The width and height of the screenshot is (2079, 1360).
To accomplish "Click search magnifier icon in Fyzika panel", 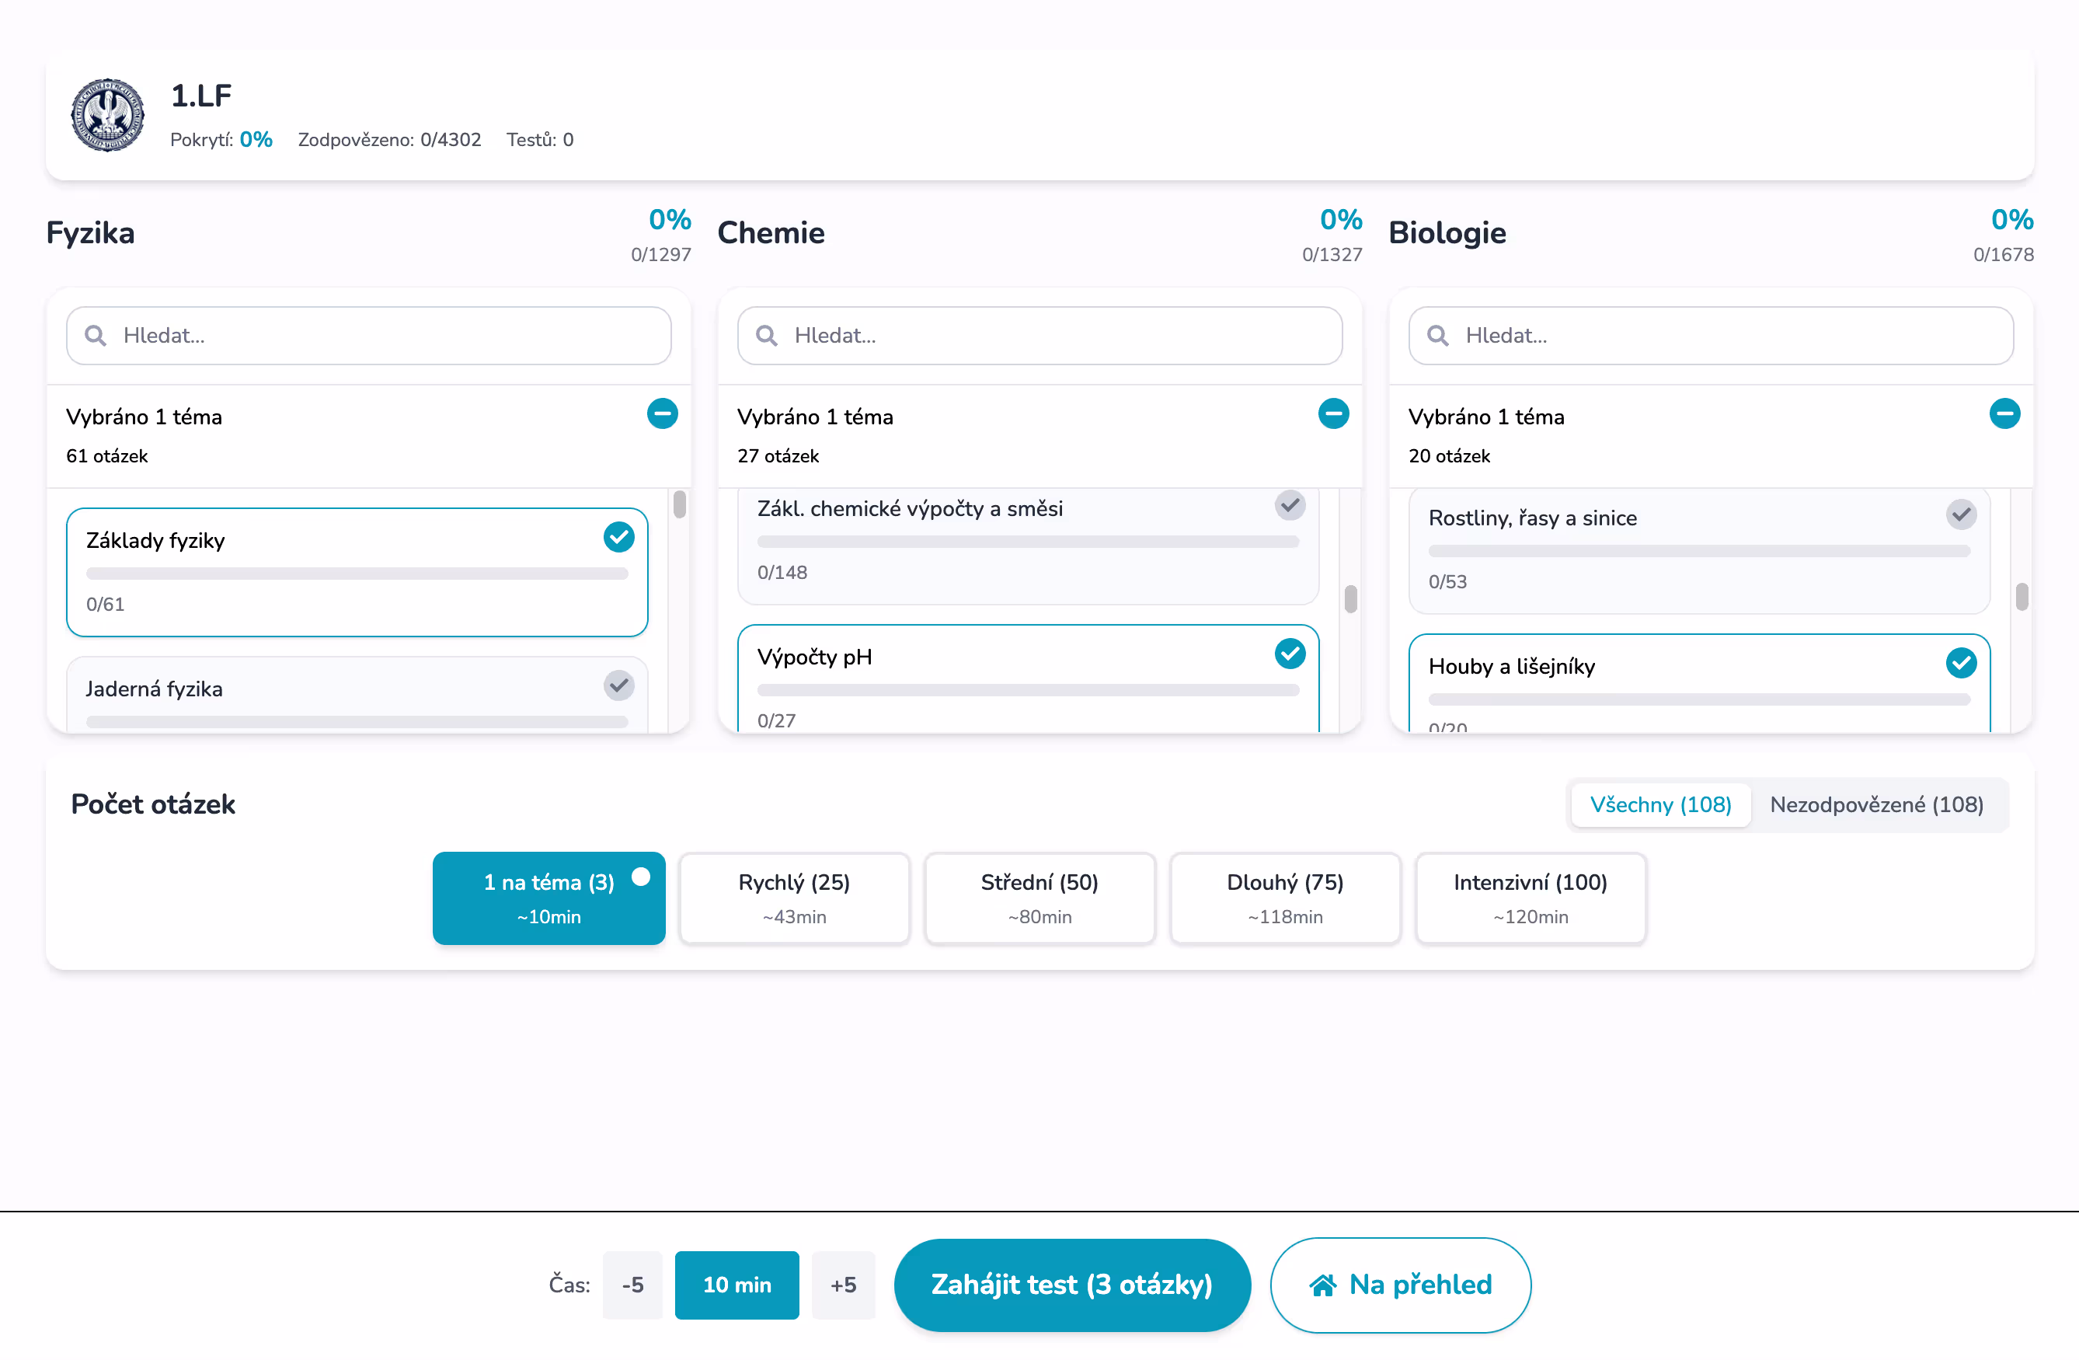I will click(x=96, y=336).
